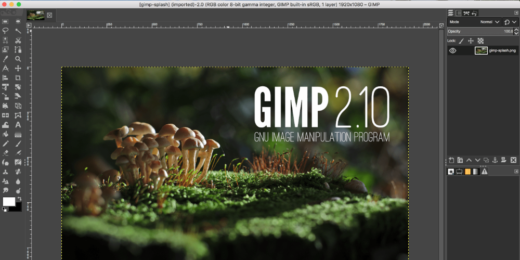
Task: Select the Paintbrush tool
Action: [x=18, y=144]
